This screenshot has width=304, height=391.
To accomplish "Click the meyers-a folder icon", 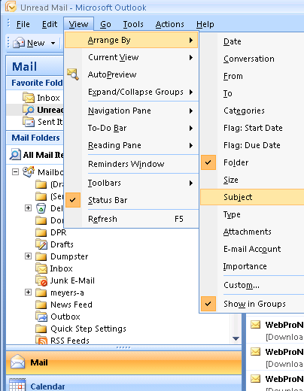I will pos(41,292).
